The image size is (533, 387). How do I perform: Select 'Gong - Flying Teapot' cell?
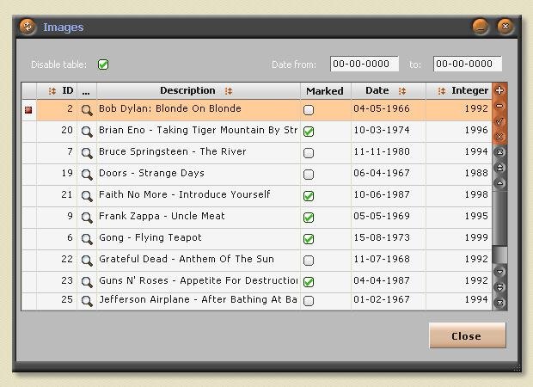coord(199,239)
